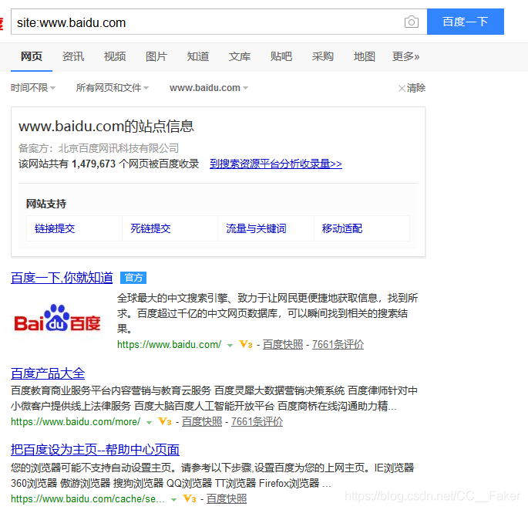This screenshot has width=528, height=510.
Task: Click the https://www.baidu.com/cache/se... URL
Action: click(88, 499)
